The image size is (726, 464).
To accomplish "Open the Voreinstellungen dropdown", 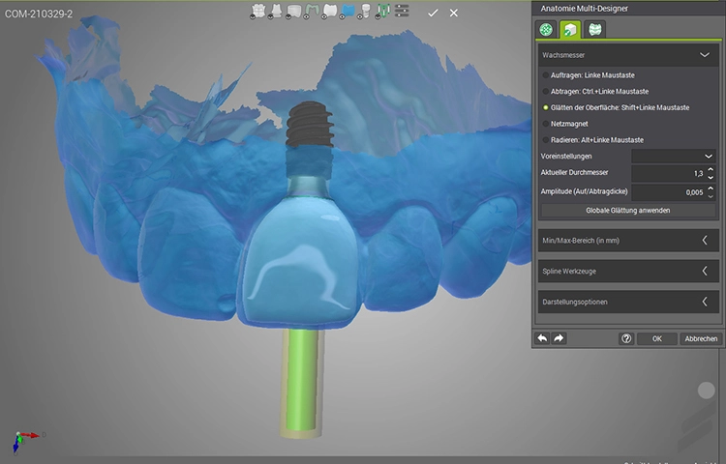I will [x=675, y=156].
